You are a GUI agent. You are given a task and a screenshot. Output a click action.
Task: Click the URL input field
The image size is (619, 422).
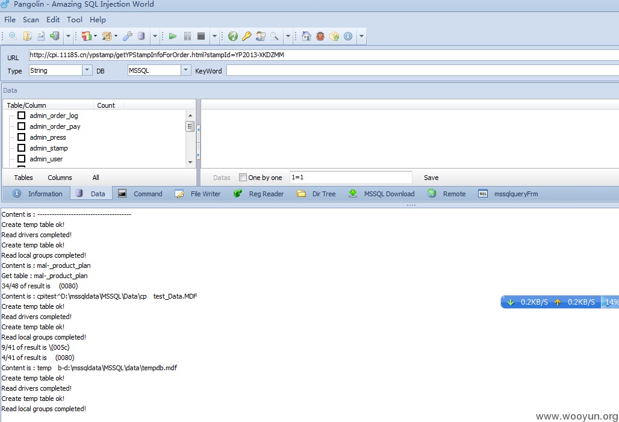(324, 55)
